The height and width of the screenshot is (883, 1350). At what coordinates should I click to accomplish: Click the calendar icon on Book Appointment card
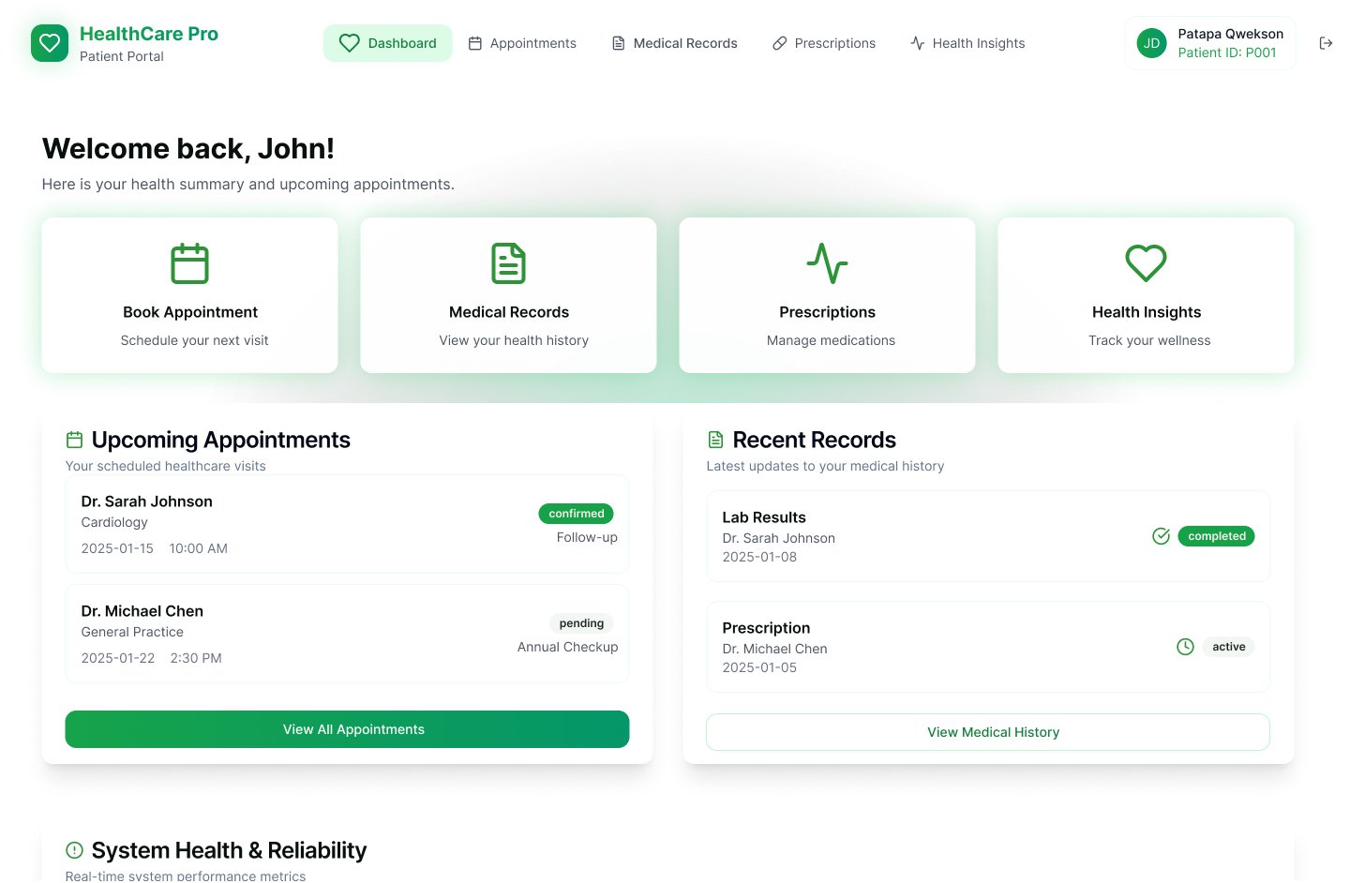pyautogui.click(x=189, y=263)
